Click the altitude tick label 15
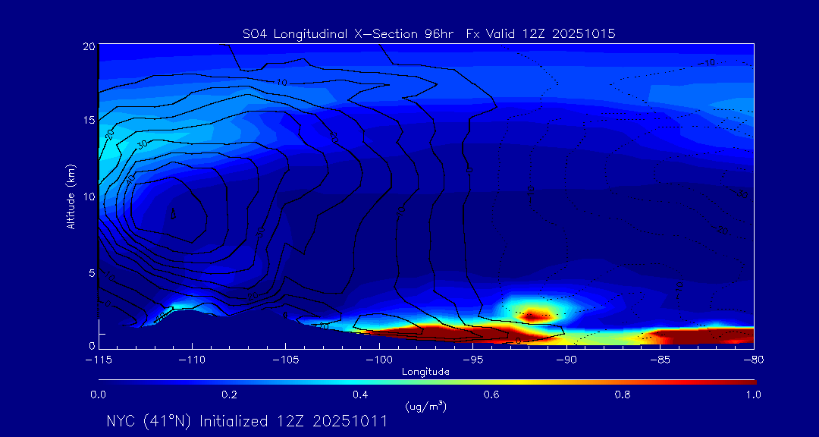Image resolution: width=819 pixels, height=437 pixels. [x=88, y=120]
